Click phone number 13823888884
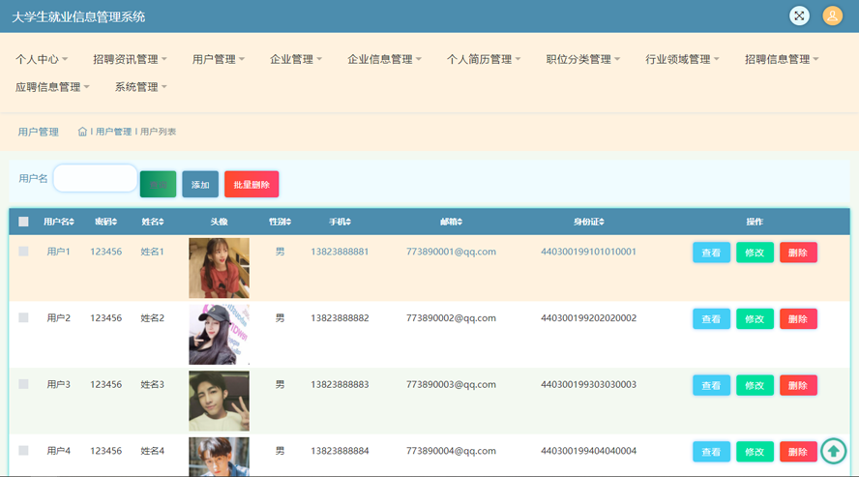The width and height of the screenshot is (859, 477). [x=340, y=451]
